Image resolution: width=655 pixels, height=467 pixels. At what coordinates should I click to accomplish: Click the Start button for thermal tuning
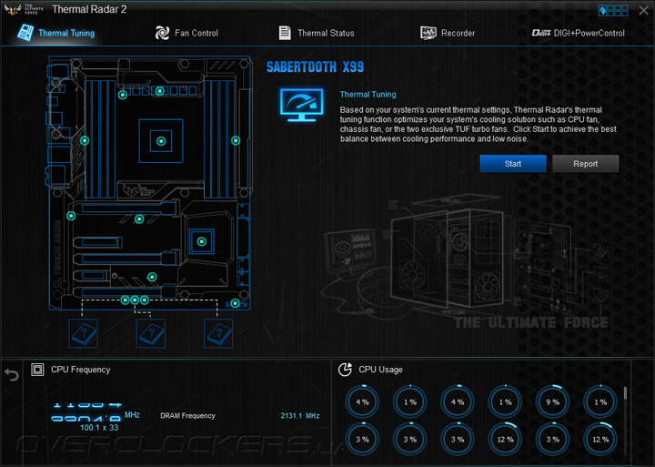512,164
